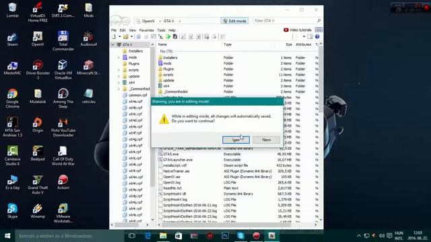Open Photoshop from the taskbar
431x242 pixels.
pyautogui.click(x=225, y=236)
